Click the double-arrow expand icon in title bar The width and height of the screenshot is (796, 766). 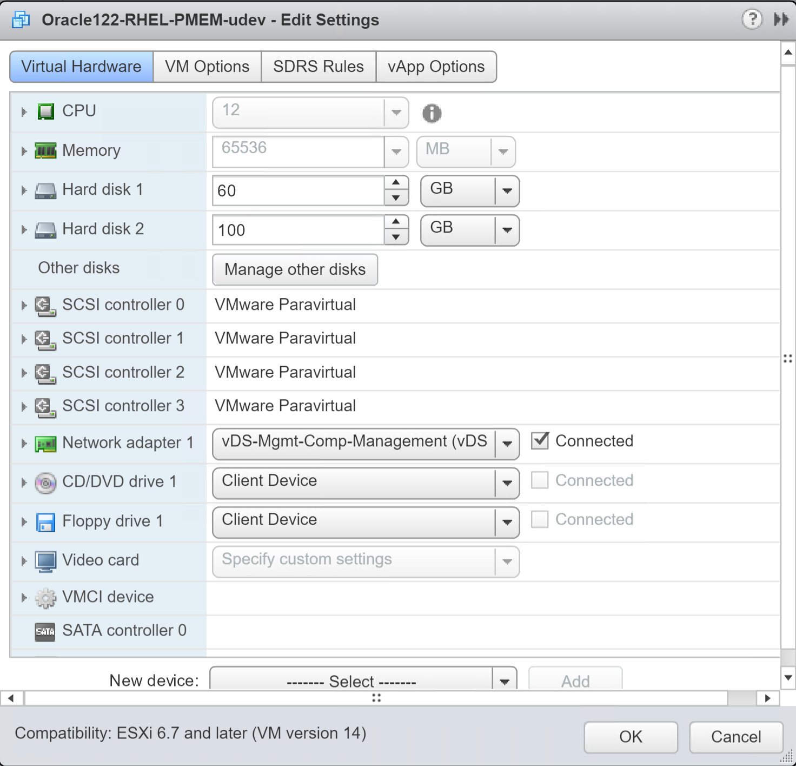pos(781,19)
